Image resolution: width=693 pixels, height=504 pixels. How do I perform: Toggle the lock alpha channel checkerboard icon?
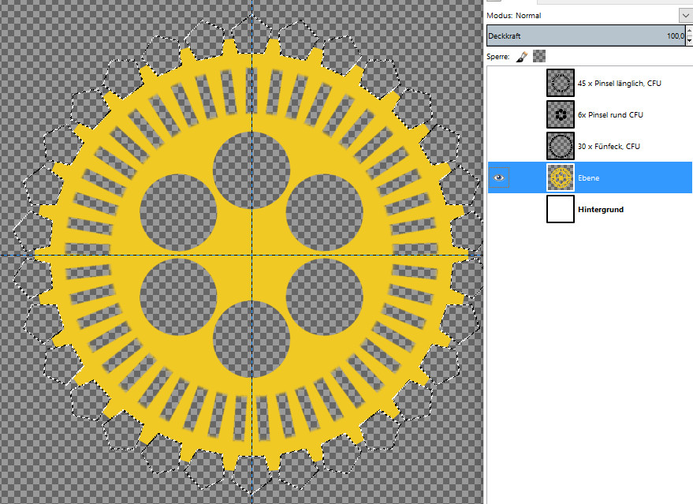(539, 56)
